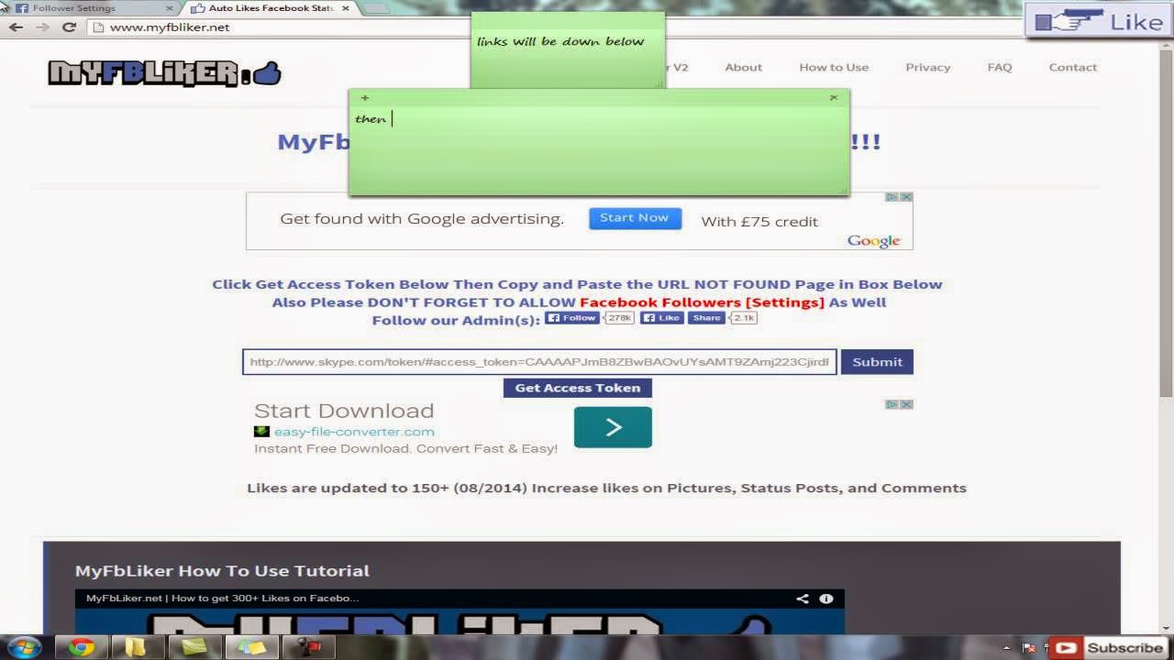
Task: Close the Google advertising banner ad
Action: [905, 197]
